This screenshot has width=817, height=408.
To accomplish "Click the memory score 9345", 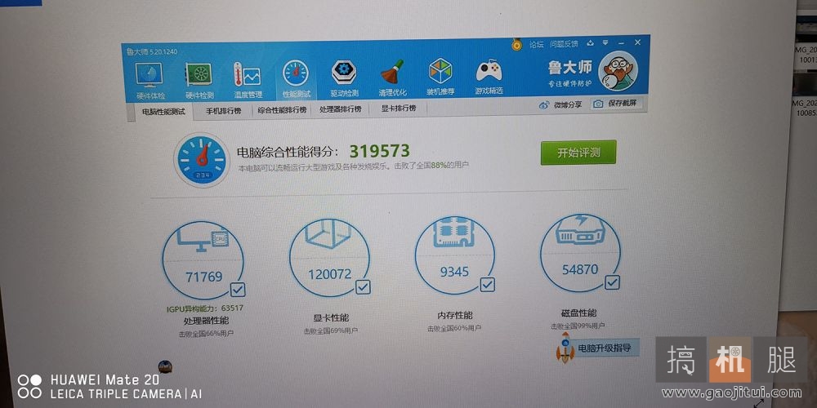I will pos(454,271).
